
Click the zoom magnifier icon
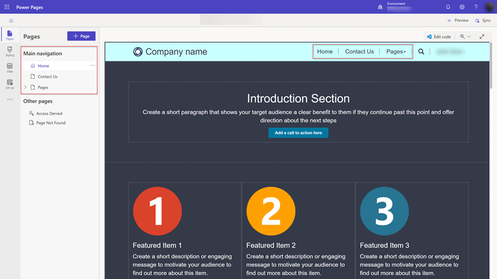tap(462, 37)
